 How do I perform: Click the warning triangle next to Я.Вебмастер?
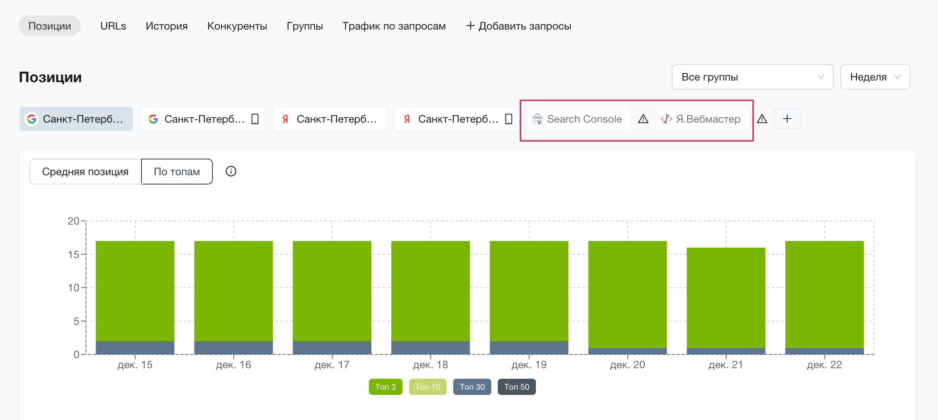(x=762, y=119)
